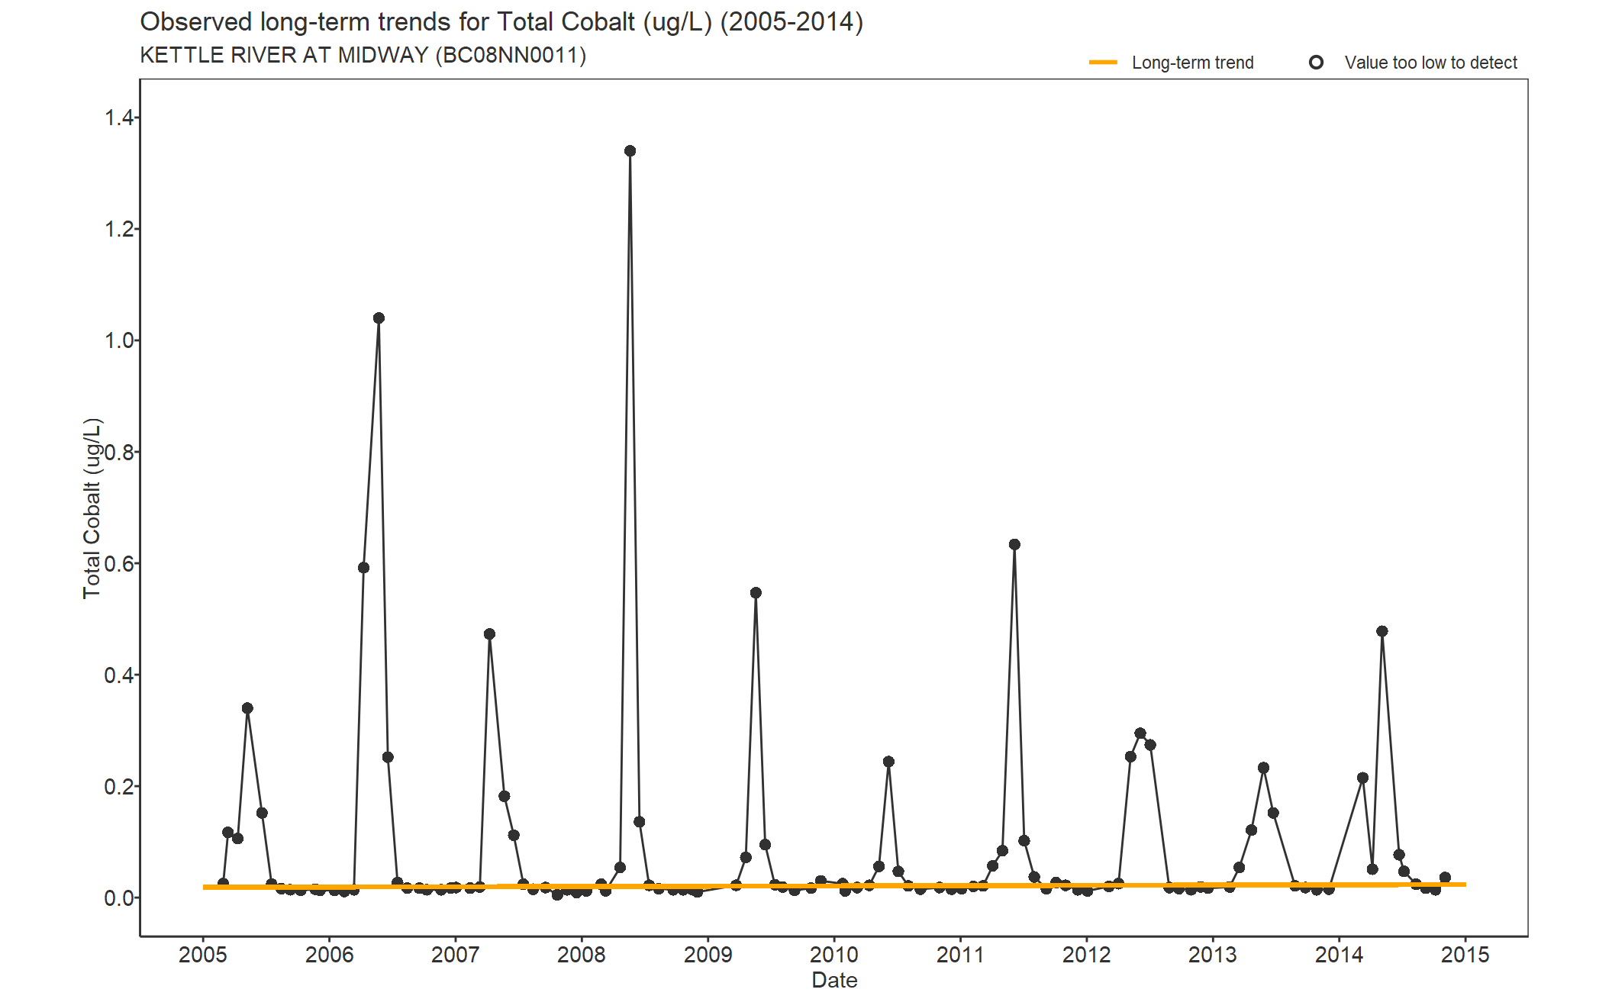The width and height of the screenshot is (1612, 999).
Task: Click the 0.4 y-axis tick label
Action: tap(119, 675)
